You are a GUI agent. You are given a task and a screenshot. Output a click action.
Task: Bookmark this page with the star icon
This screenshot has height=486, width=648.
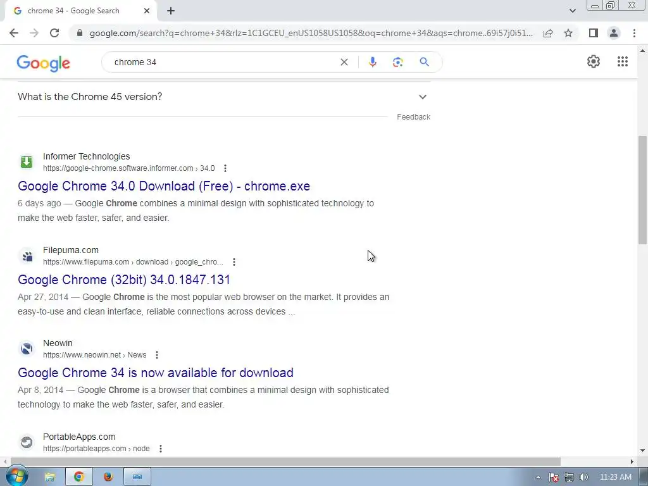click(568, 33)
